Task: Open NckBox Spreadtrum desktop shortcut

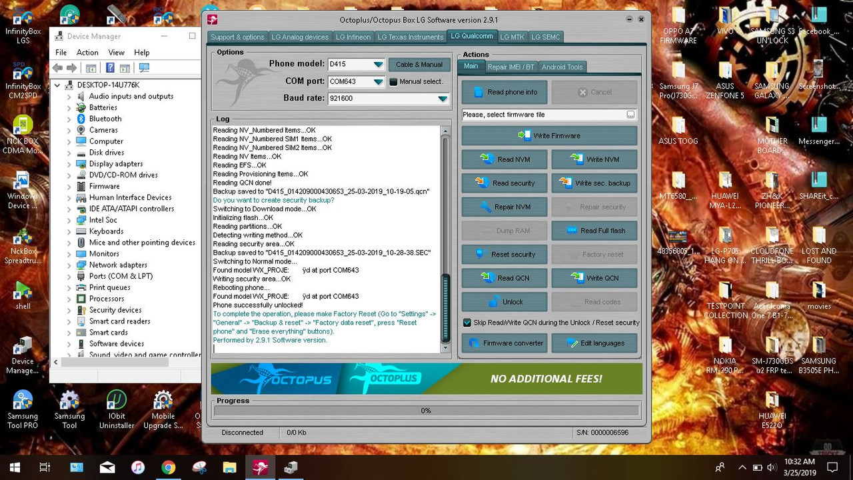Action: coord(23,247)
